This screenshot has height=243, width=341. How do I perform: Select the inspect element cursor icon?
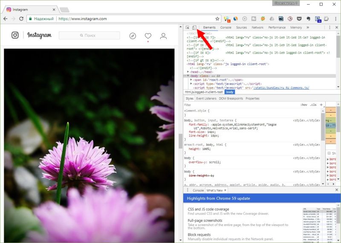(x=188, y=28)
